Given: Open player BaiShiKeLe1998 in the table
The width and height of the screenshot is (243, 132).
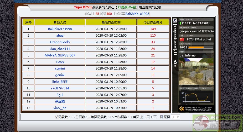Looking at the screenshot, I should pos(60,29).
